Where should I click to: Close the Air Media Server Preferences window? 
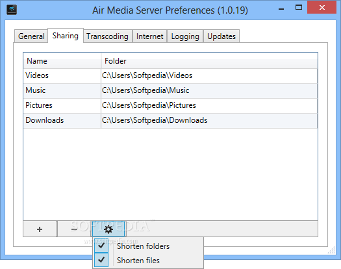tap(322, 7)
